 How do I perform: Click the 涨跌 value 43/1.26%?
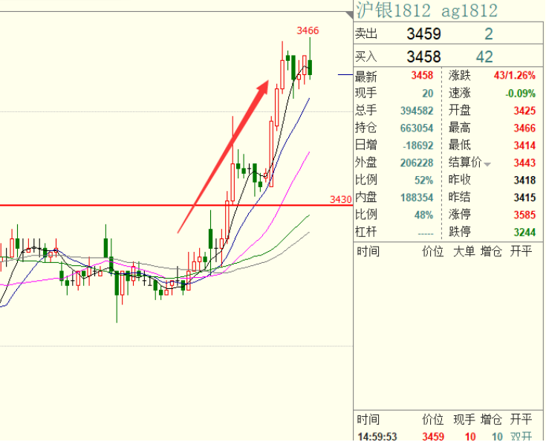[x=514, y=75]
